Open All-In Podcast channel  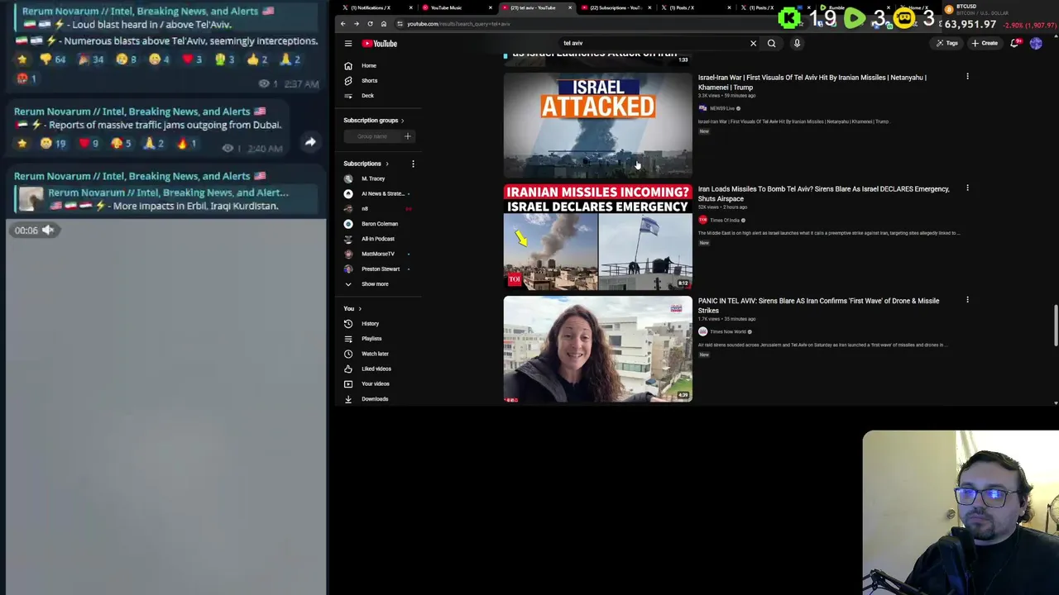(378, 239)
